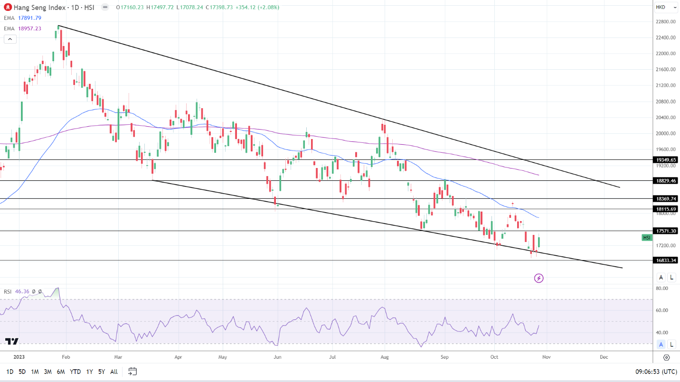Viewport: 680px width, 382px height.
Task: Open the go-to-date calendar icon
Action: [132, 371]
